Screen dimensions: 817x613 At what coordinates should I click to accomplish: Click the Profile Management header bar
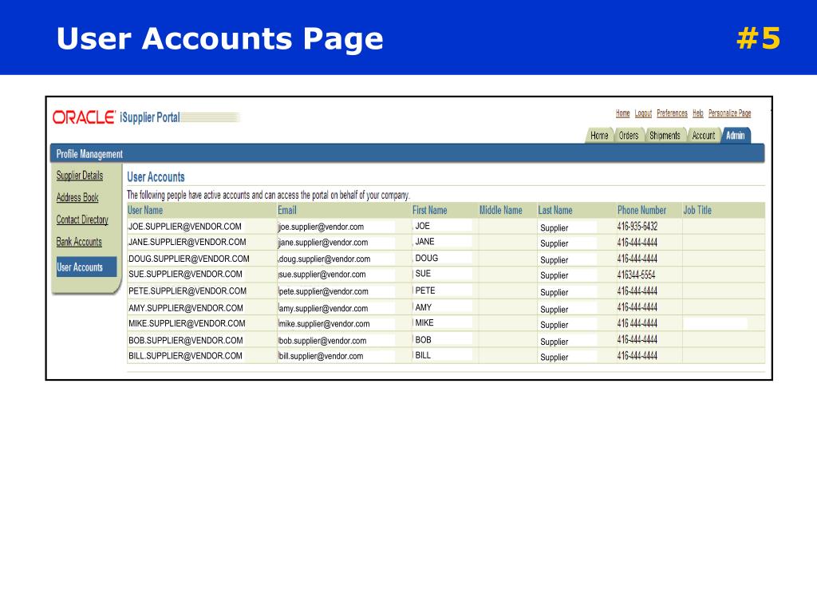[x=408, y=154]
